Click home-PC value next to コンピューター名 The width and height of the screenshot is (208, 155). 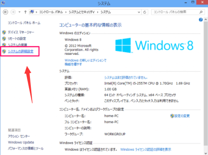coord(111,116)
